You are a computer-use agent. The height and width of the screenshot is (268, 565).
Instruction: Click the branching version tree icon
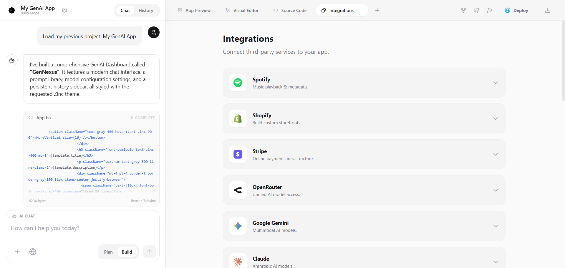tap(463, 10)
